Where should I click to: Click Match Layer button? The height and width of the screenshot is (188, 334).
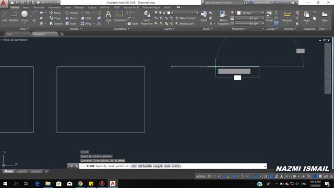pyautogui.click(x=184, y=23)
